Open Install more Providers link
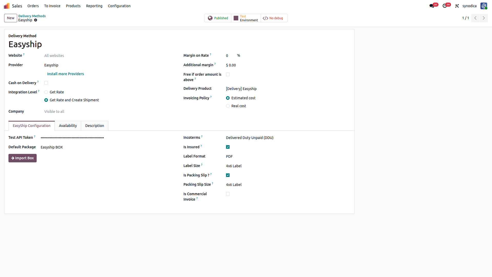This screenshot has width=492, height=277. coord(65,74)
